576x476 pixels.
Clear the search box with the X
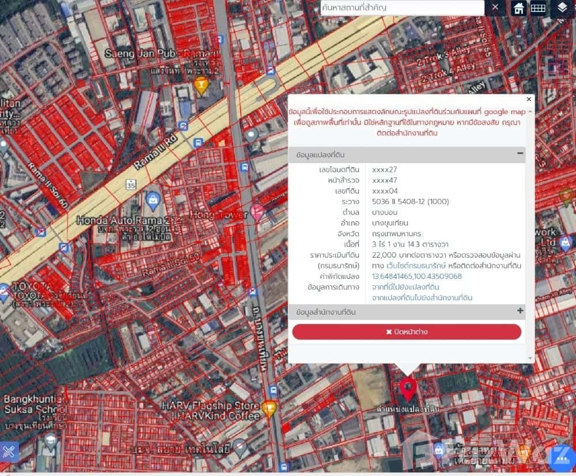pos(495,7)
